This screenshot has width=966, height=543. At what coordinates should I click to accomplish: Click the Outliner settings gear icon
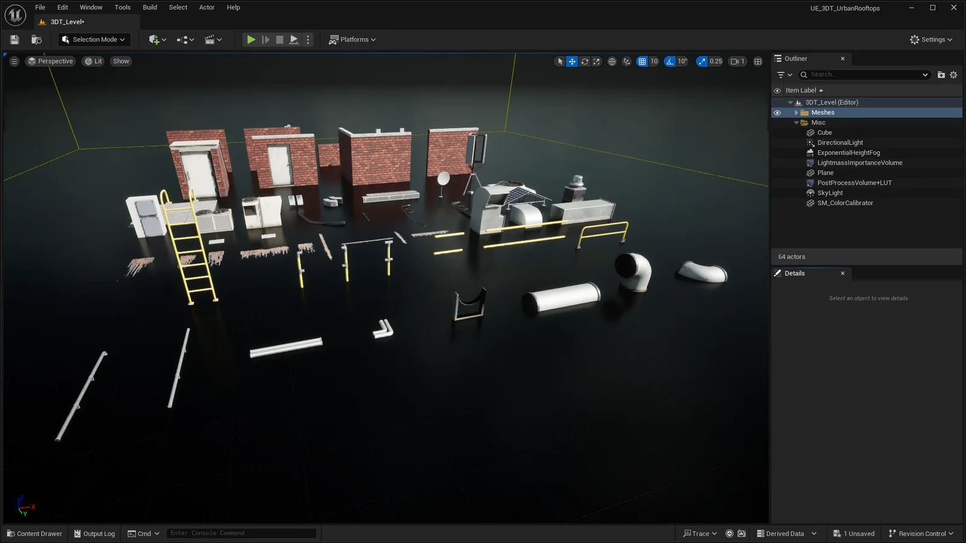pos(953,74)
